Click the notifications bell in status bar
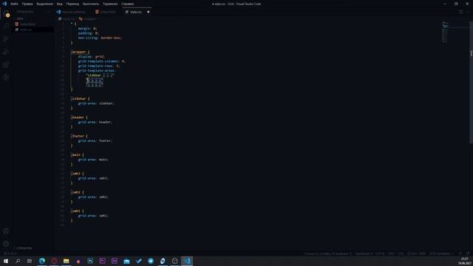This screenshot has width=473, height=266. pyautogui.click(x=468, y=253)
